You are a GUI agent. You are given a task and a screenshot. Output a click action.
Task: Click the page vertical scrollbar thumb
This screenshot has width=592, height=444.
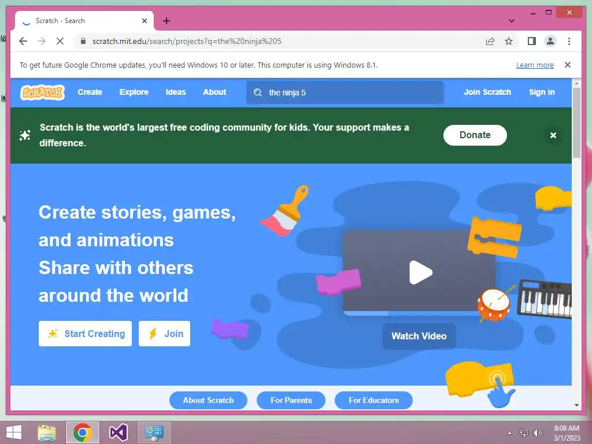point(576,123)
